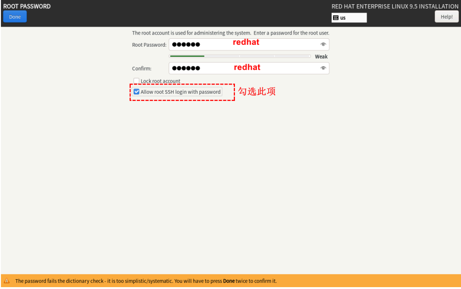Click the Weak strength label

(321, 56)
